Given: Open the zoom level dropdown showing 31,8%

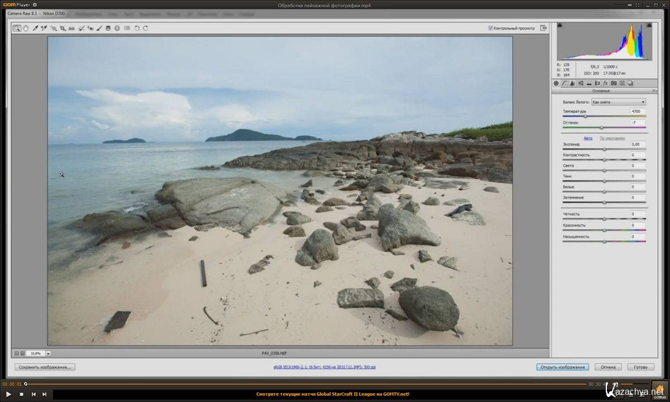Looking at the screenshot, I should point(48,353).
